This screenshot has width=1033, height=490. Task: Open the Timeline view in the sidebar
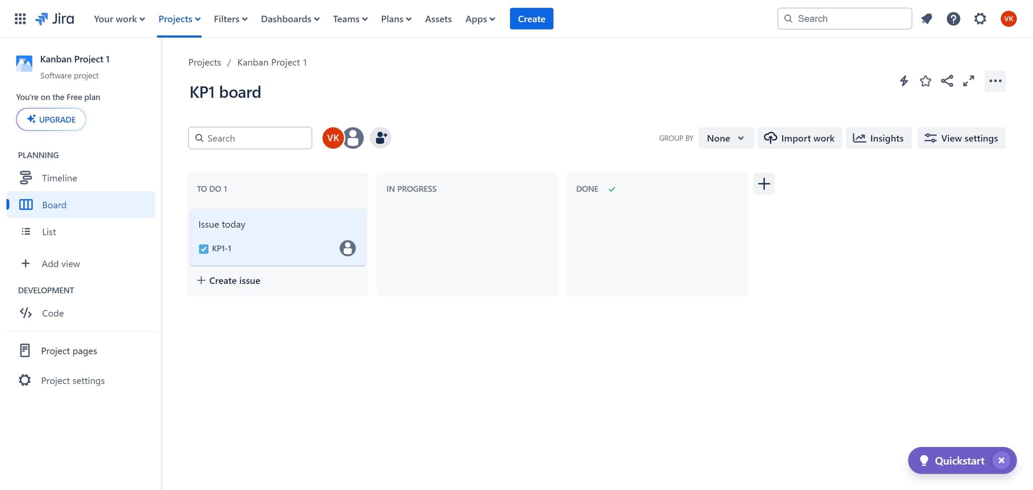(x=59, y=177)
